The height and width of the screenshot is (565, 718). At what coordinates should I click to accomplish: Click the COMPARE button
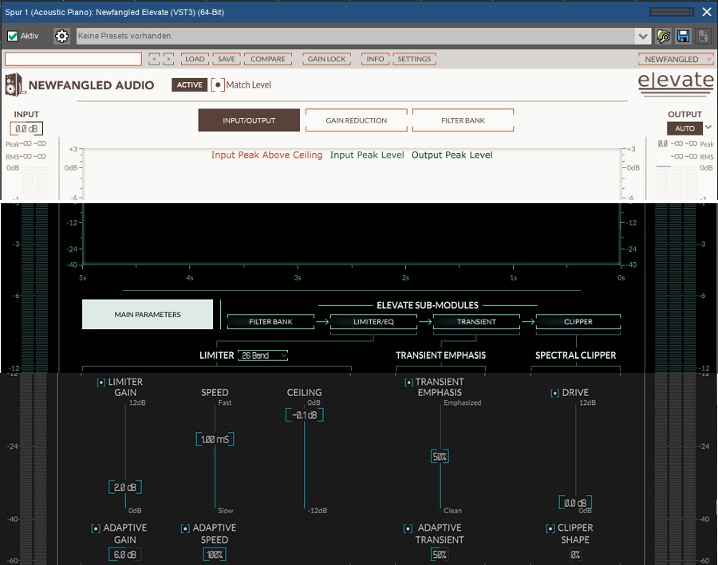[268, 59]
